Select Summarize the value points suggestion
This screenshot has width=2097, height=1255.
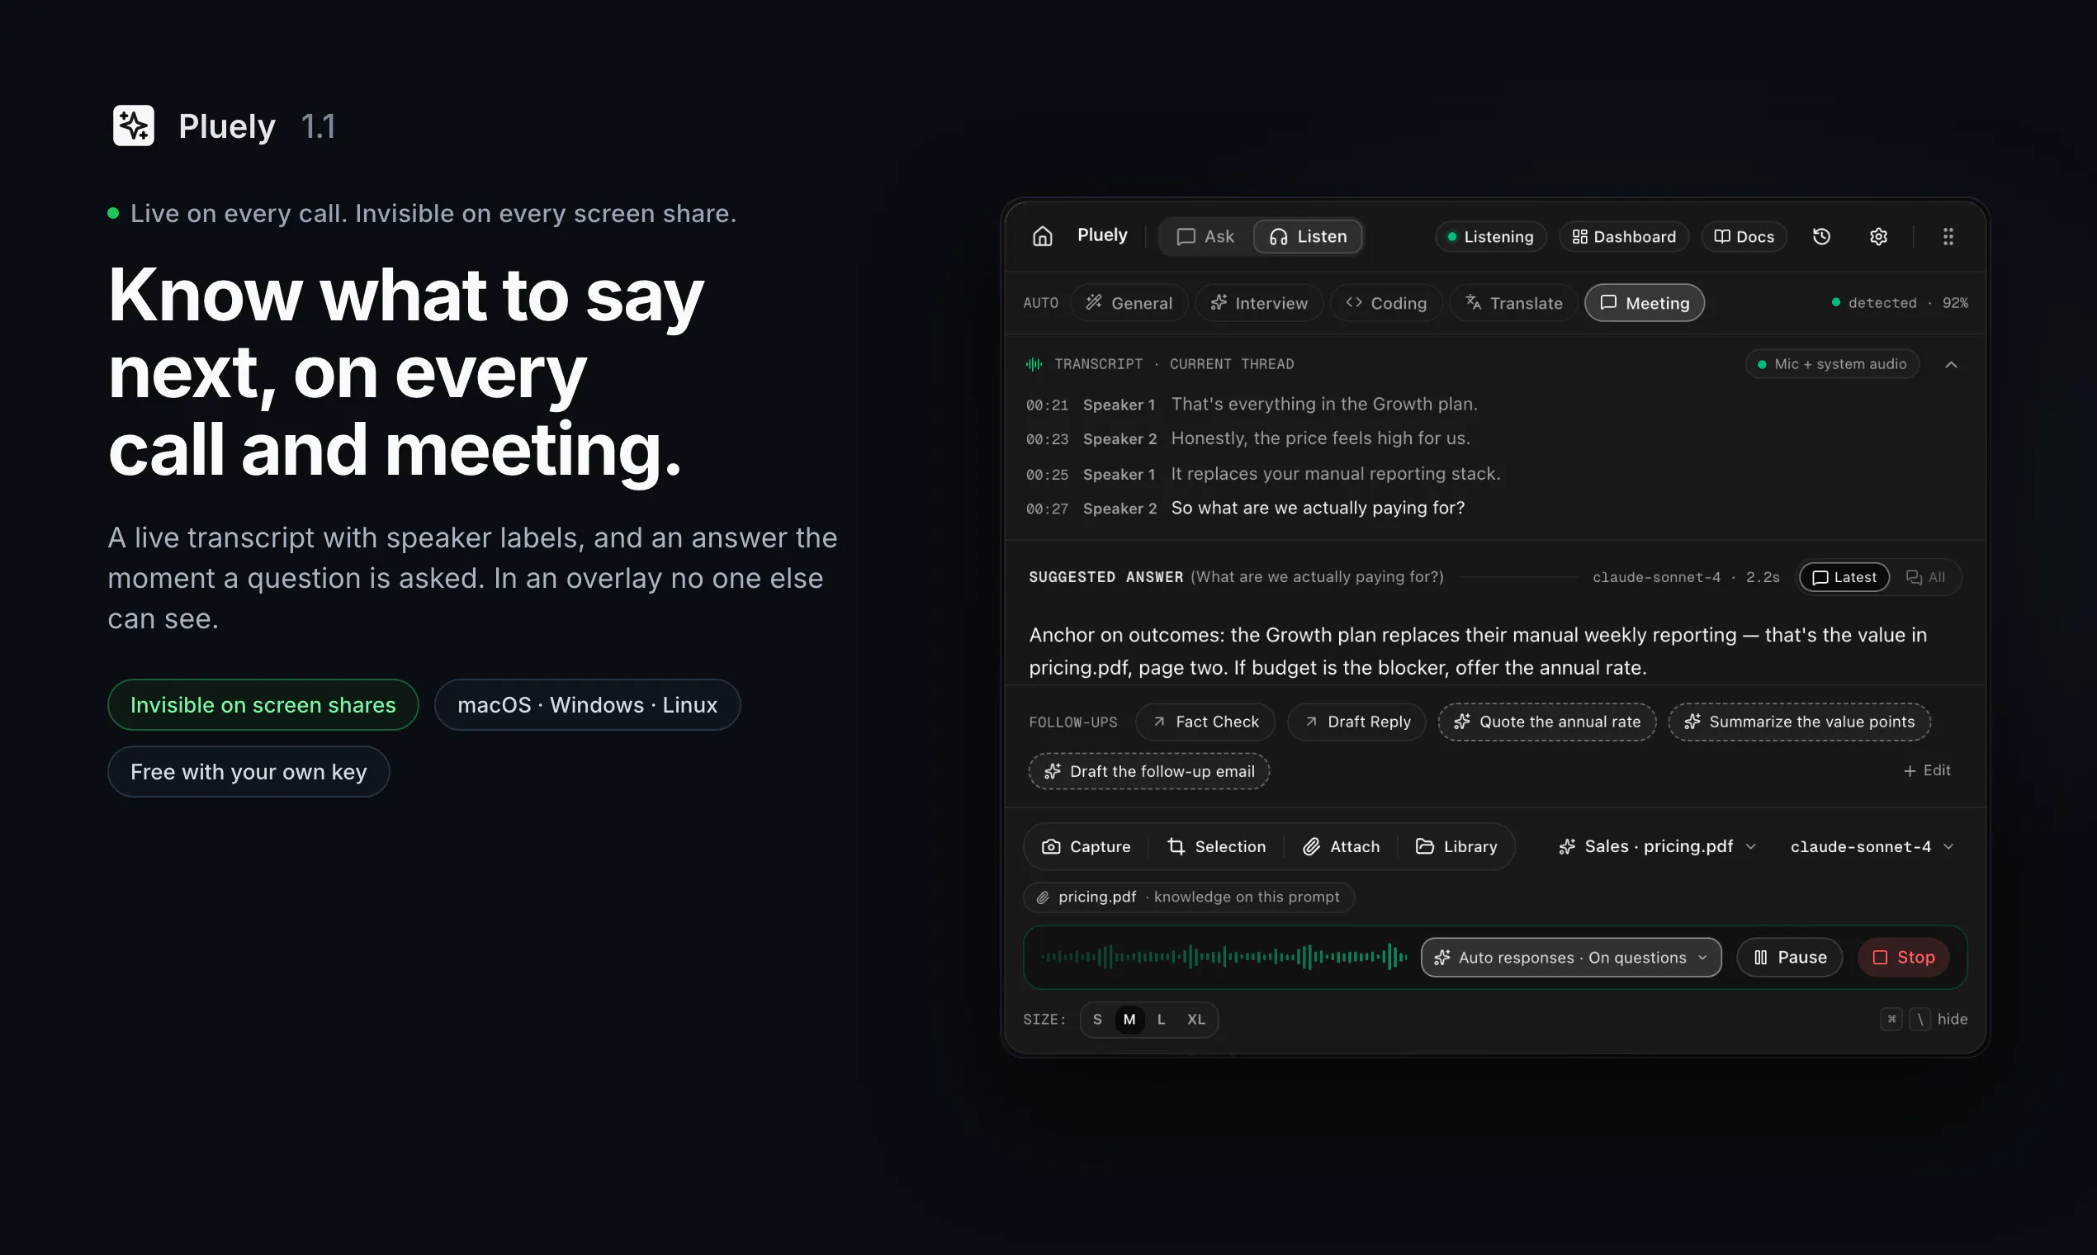pos(1798,722)
